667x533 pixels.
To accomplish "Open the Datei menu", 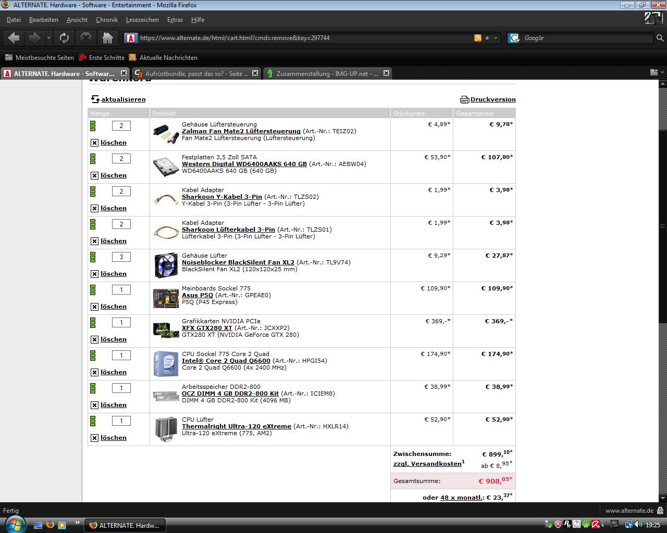I will point(14,20).
